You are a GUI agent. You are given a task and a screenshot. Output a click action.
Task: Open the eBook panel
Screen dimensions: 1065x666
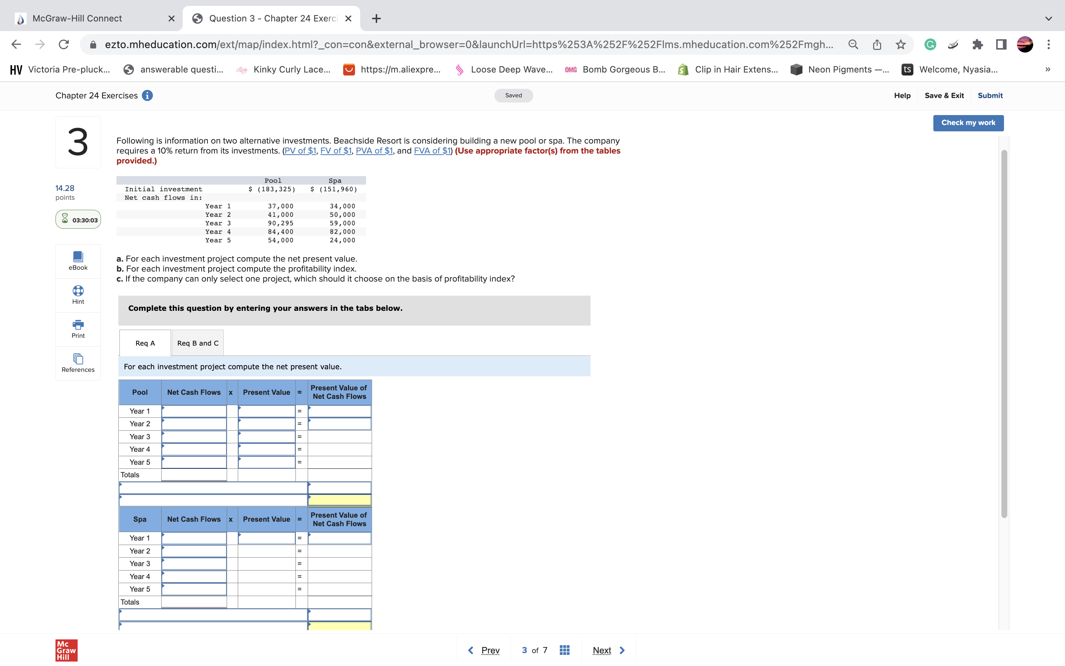pyautogui.click(x=78, y=260)
